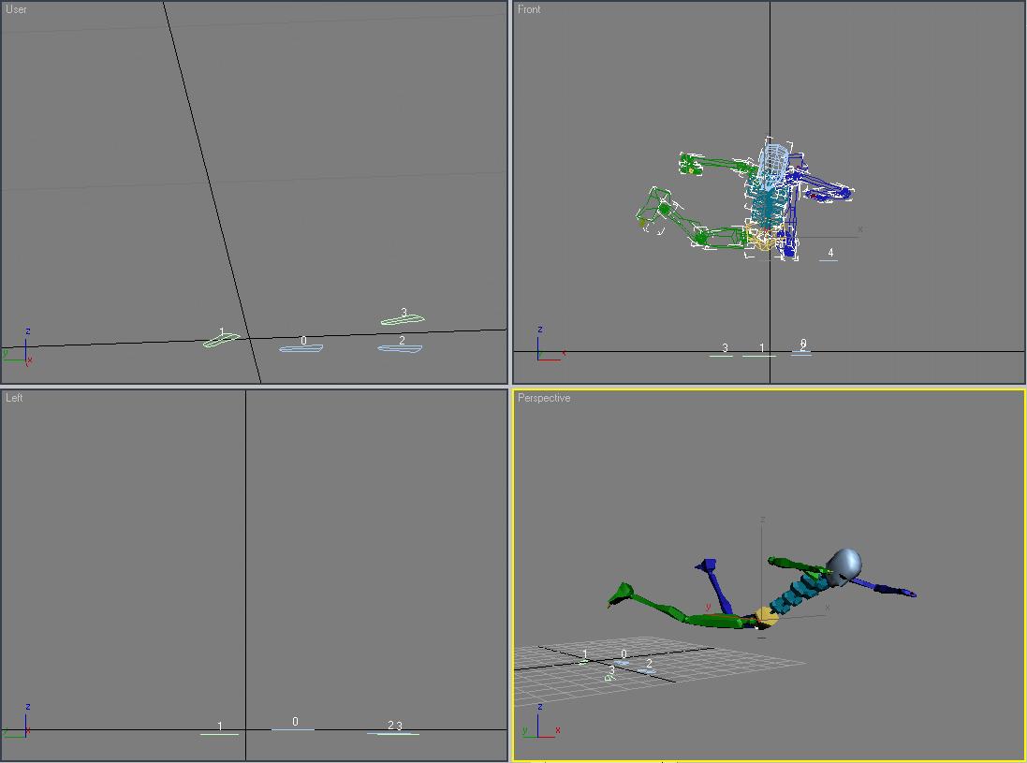The image size is (1027, 763).
Task: Select footstep 0 in the Left viewport
Action: click(x=293, y=728)
